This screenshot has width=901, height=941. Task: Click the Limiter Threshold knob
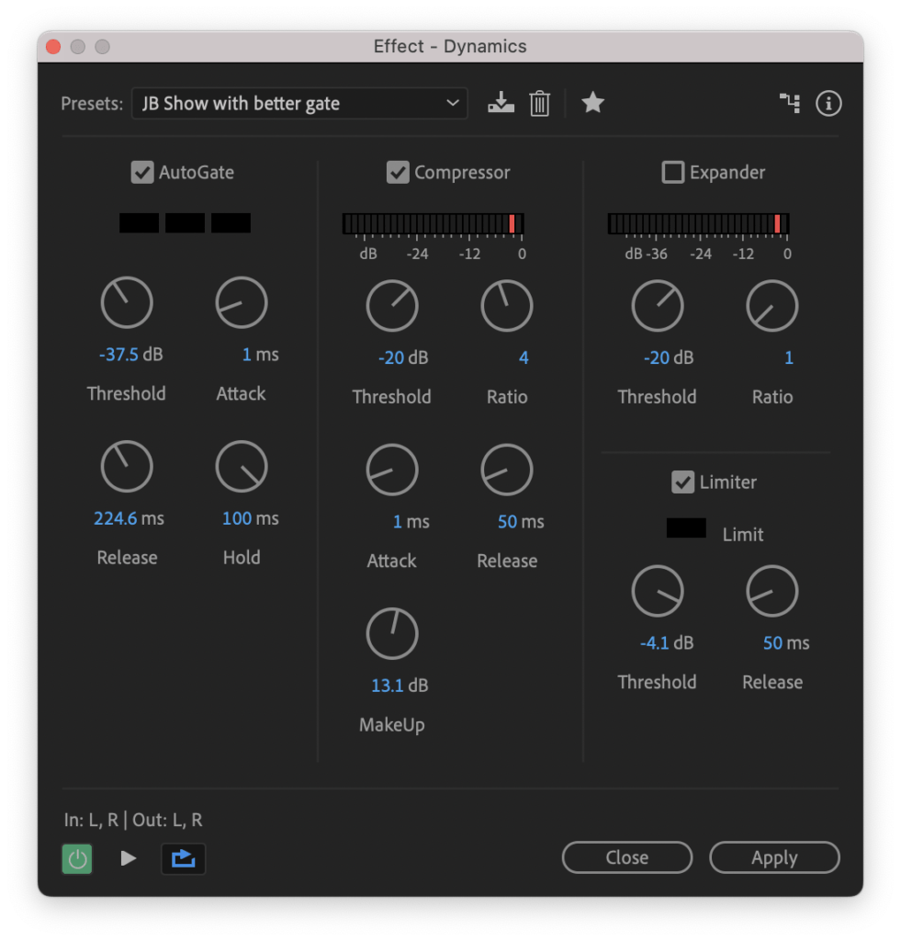[658, 591]
